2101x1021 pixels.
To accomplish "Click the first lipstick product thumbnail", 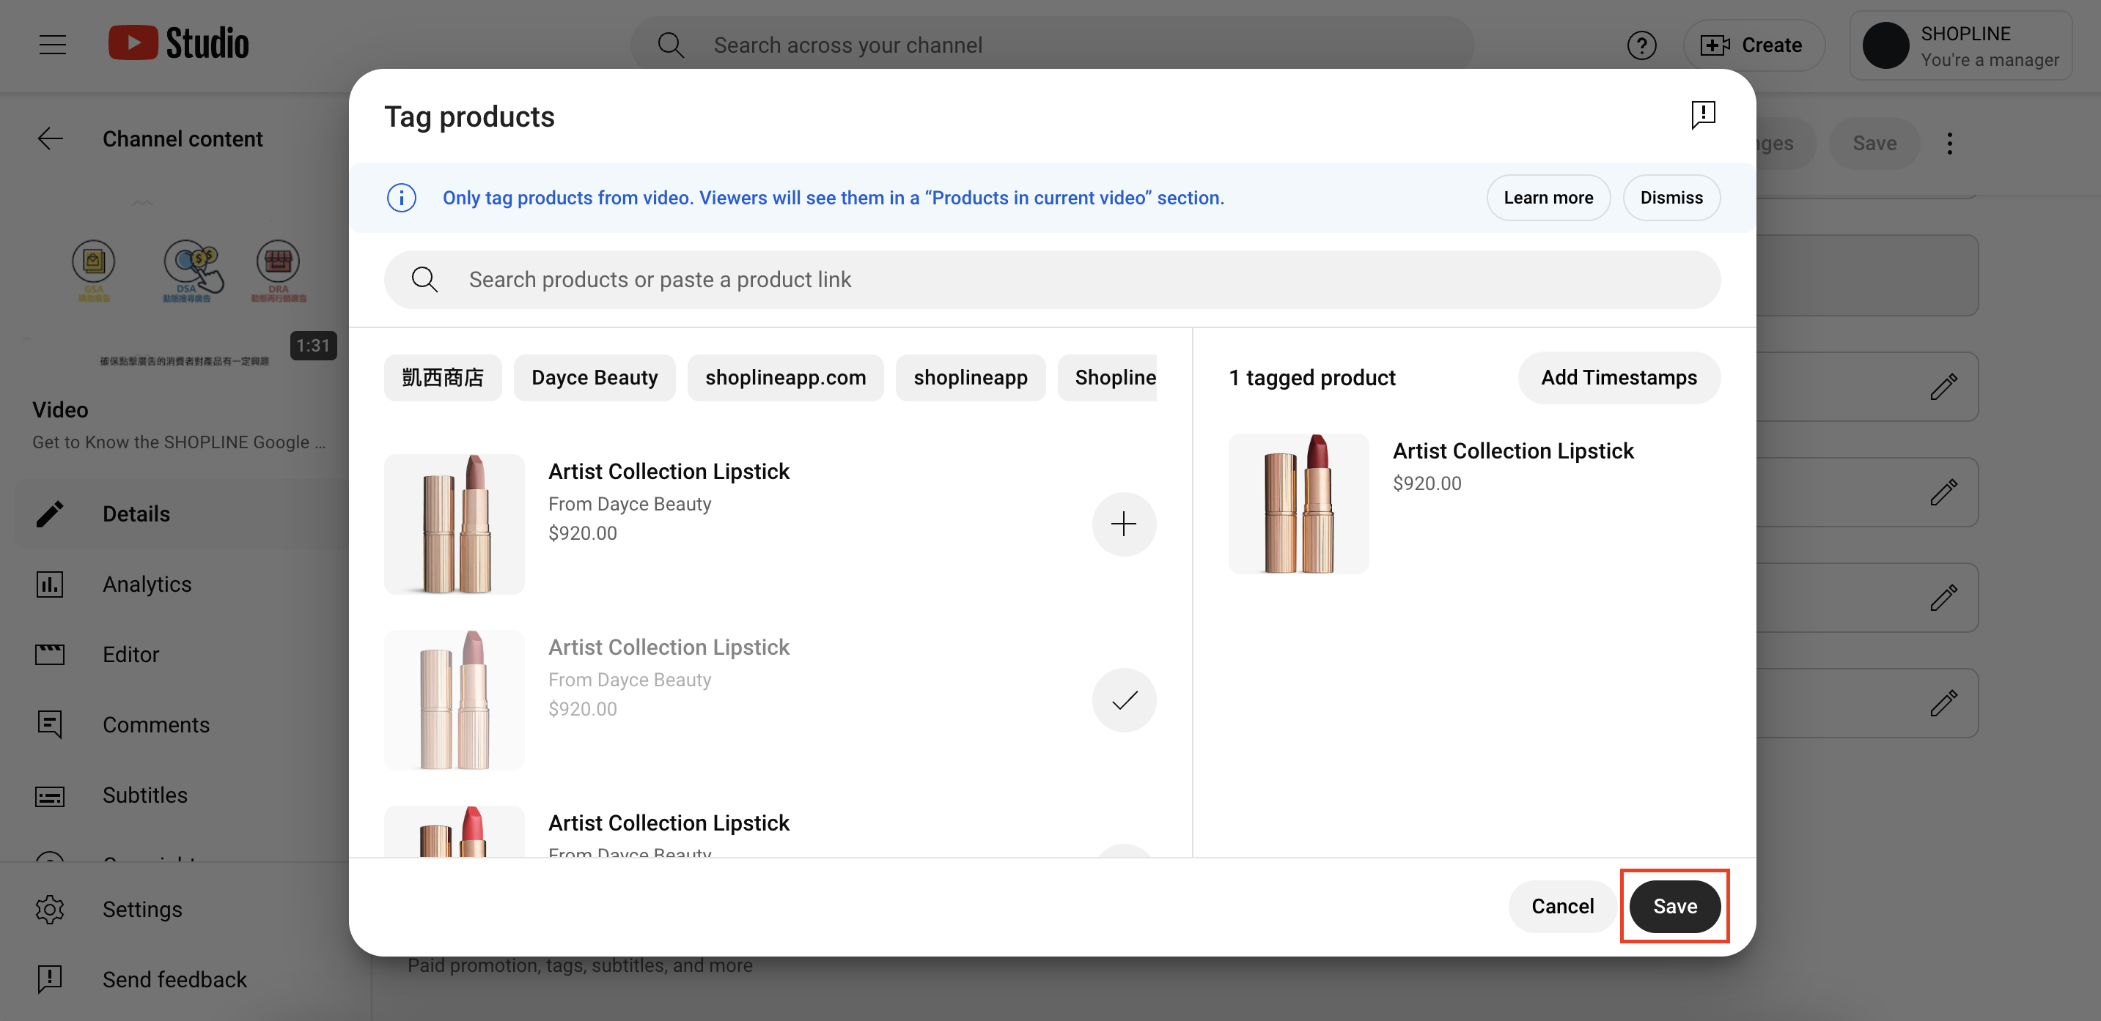I will point(455,524).
